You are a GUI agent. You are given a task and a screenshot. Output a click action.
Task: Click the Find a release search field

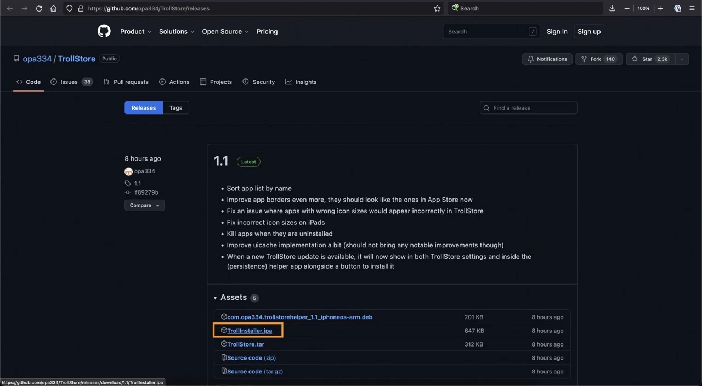pos(528,107)
